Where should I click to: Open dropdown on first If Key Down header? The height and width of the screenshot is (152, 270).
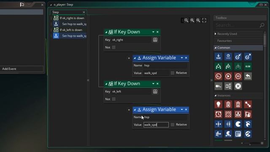pyautogui.click(x=153, y=32)
